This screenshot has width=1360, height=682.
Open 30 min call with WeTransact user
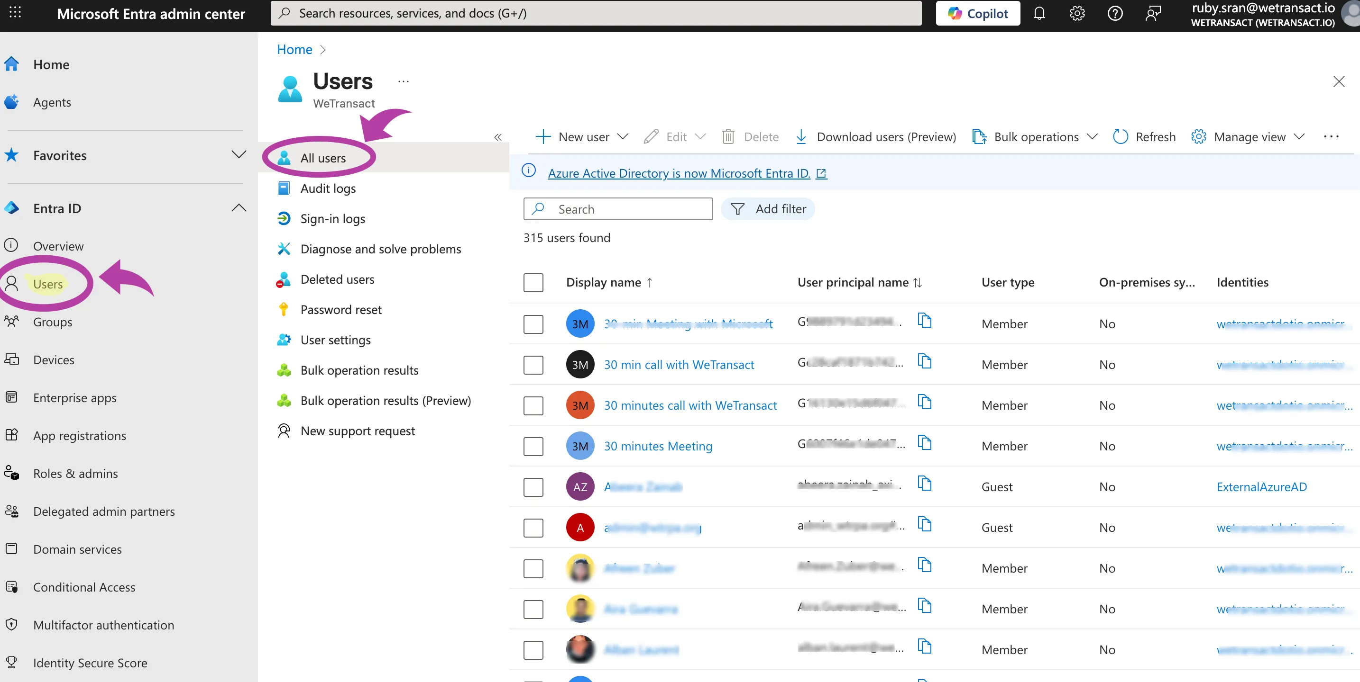coord(679,365)
